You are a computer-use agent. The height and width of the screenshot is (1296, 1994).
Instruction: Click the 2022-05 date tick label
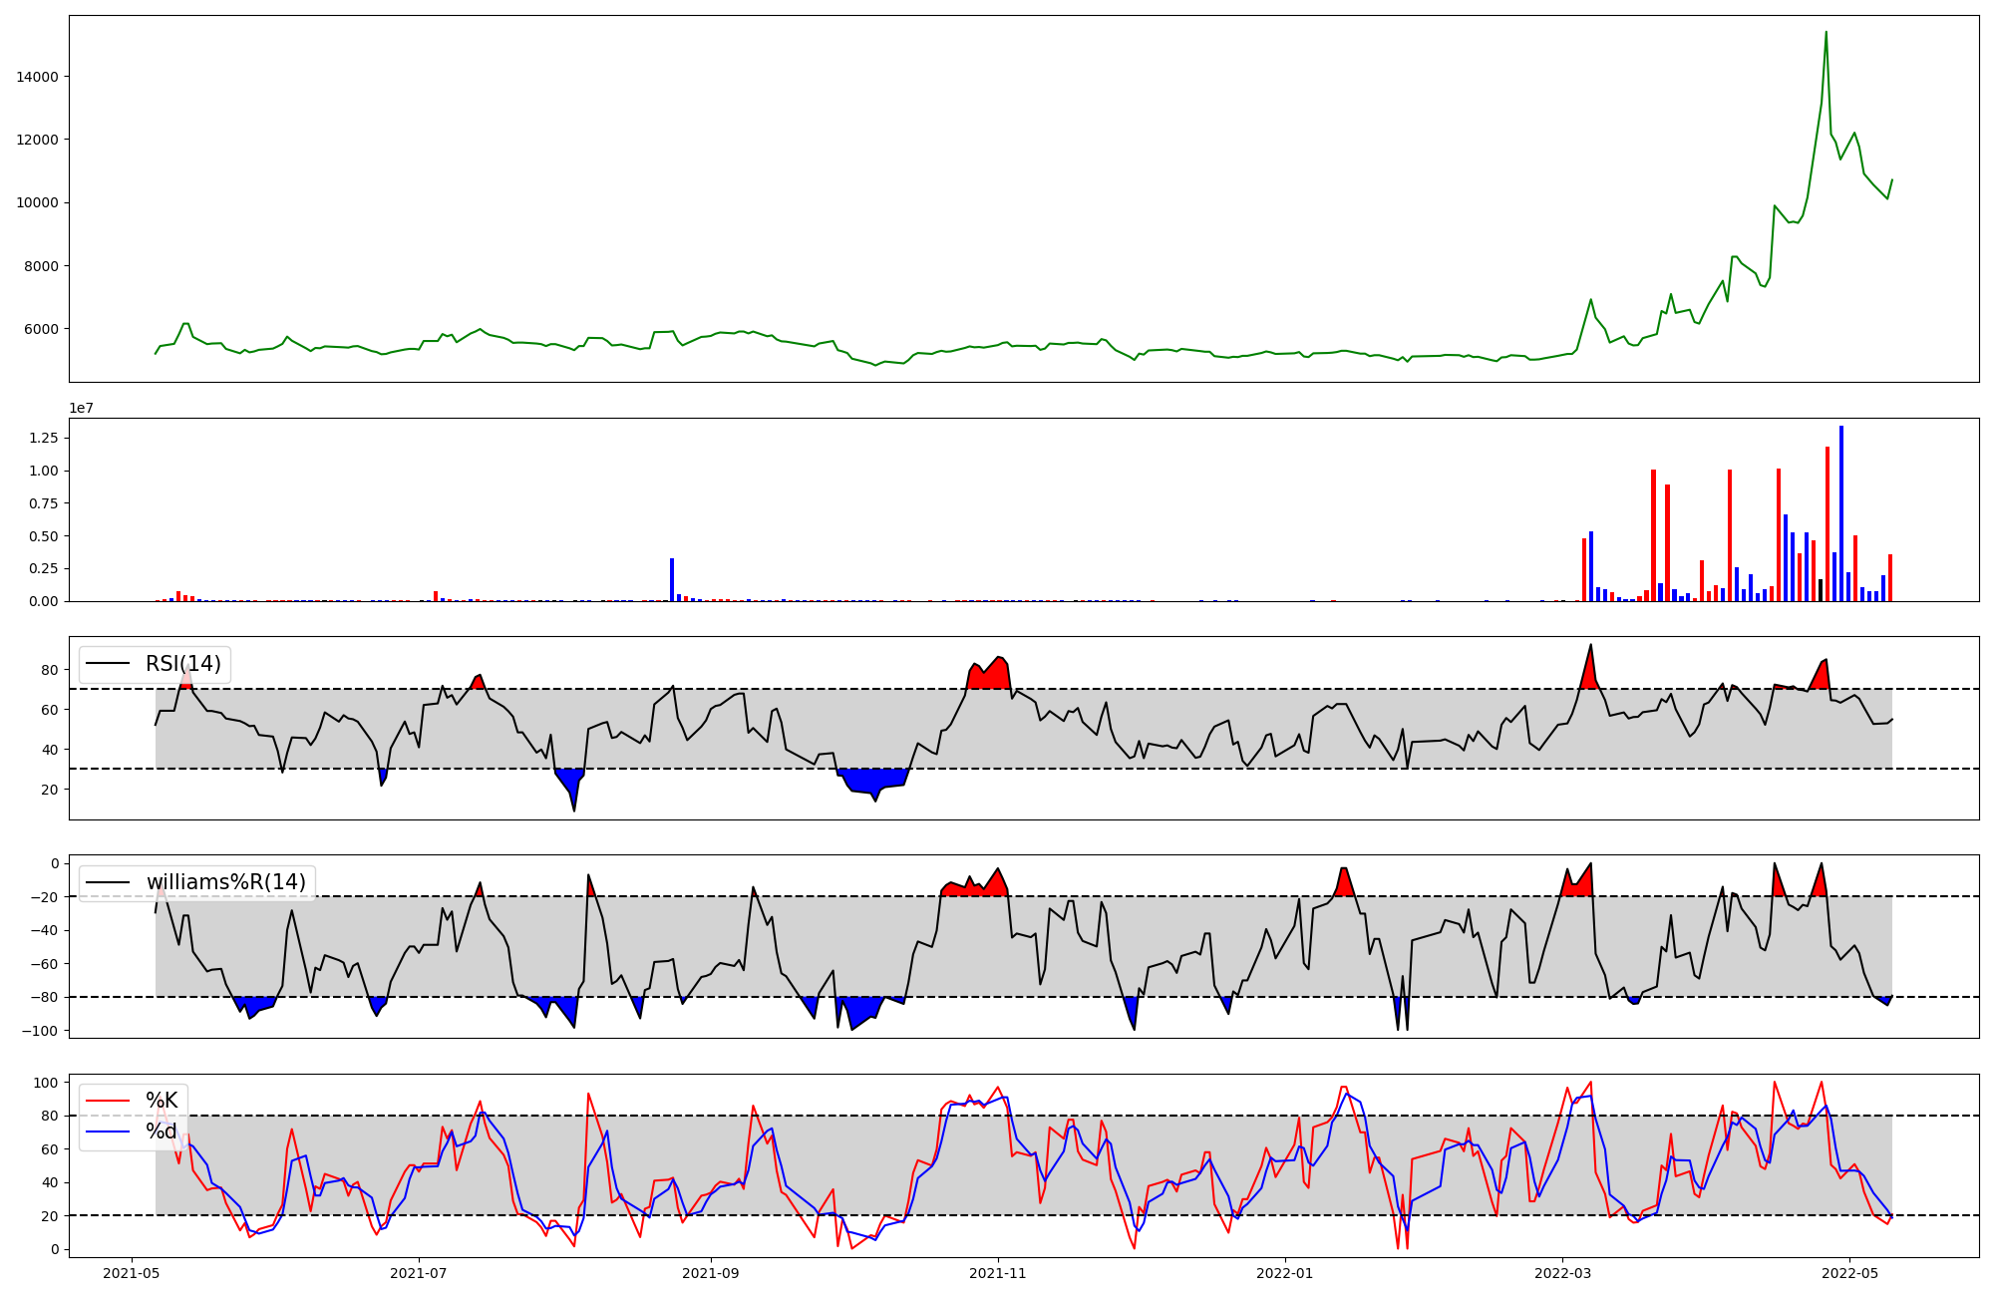point(1850,1273)
